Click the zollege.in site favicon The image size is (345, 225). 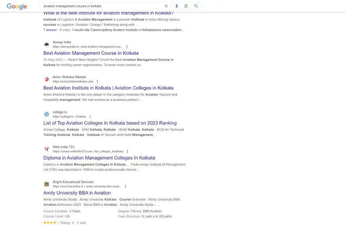tap(47, 114)
